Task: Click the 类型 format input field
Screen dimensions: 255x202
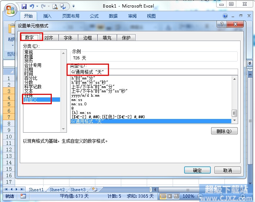Action: [x=154, y=72]
